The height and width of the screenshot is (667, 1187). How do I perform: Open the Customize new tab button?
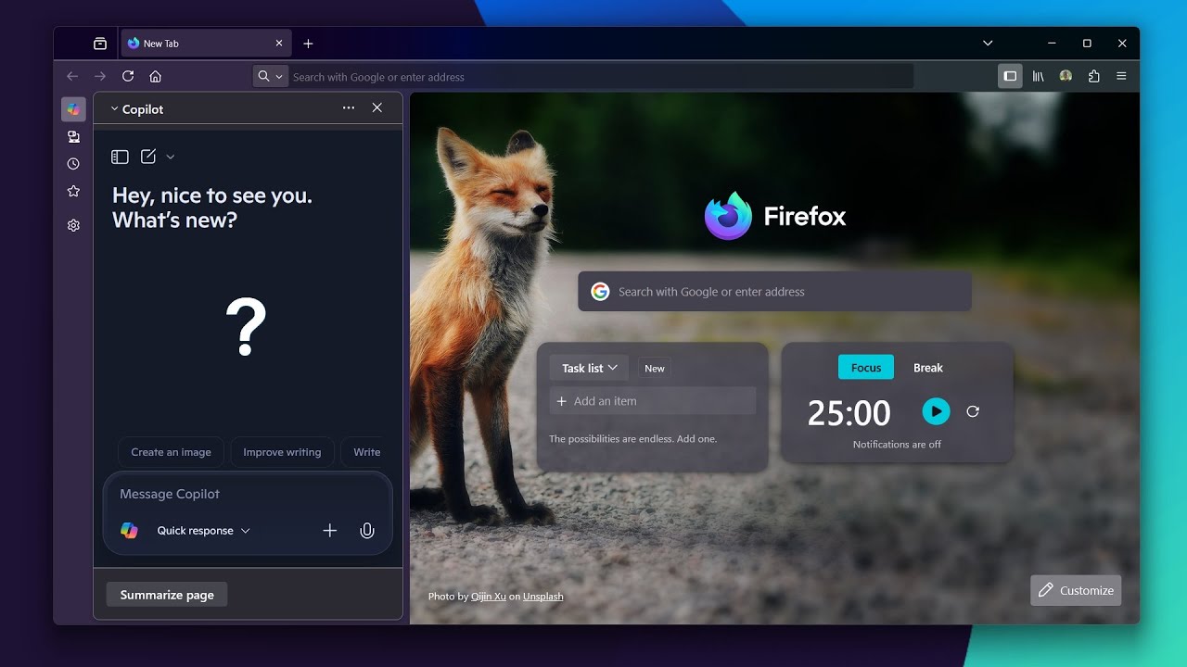[x=1076, y=590]
